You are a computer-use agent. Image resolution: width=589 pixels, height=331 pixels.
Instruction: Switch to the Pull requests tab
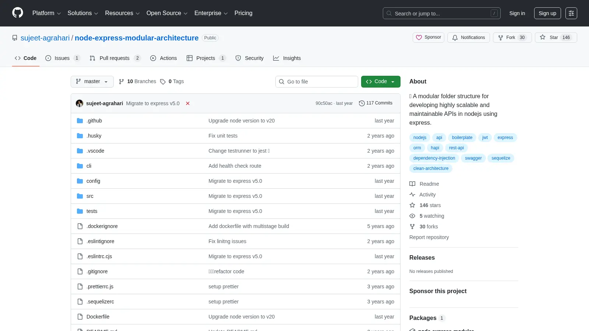[115, 58]
